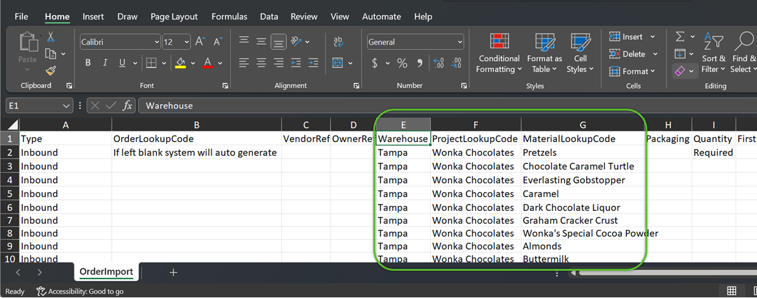Click the Increase Font Size icon
757x298 pixels.
pyautogui.click(x=201, y=42)
